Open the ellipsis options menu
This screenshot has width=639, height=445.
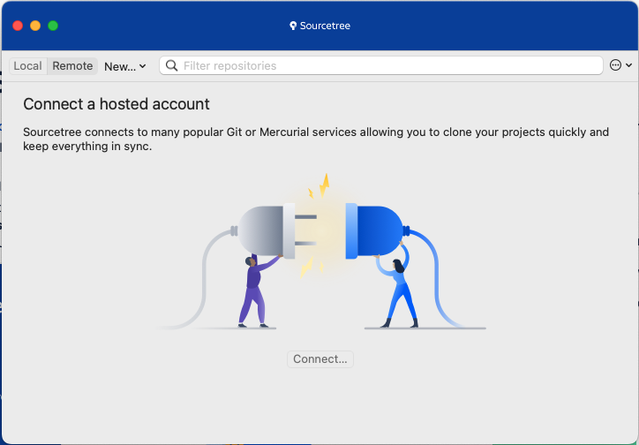(x=620, y=65)
